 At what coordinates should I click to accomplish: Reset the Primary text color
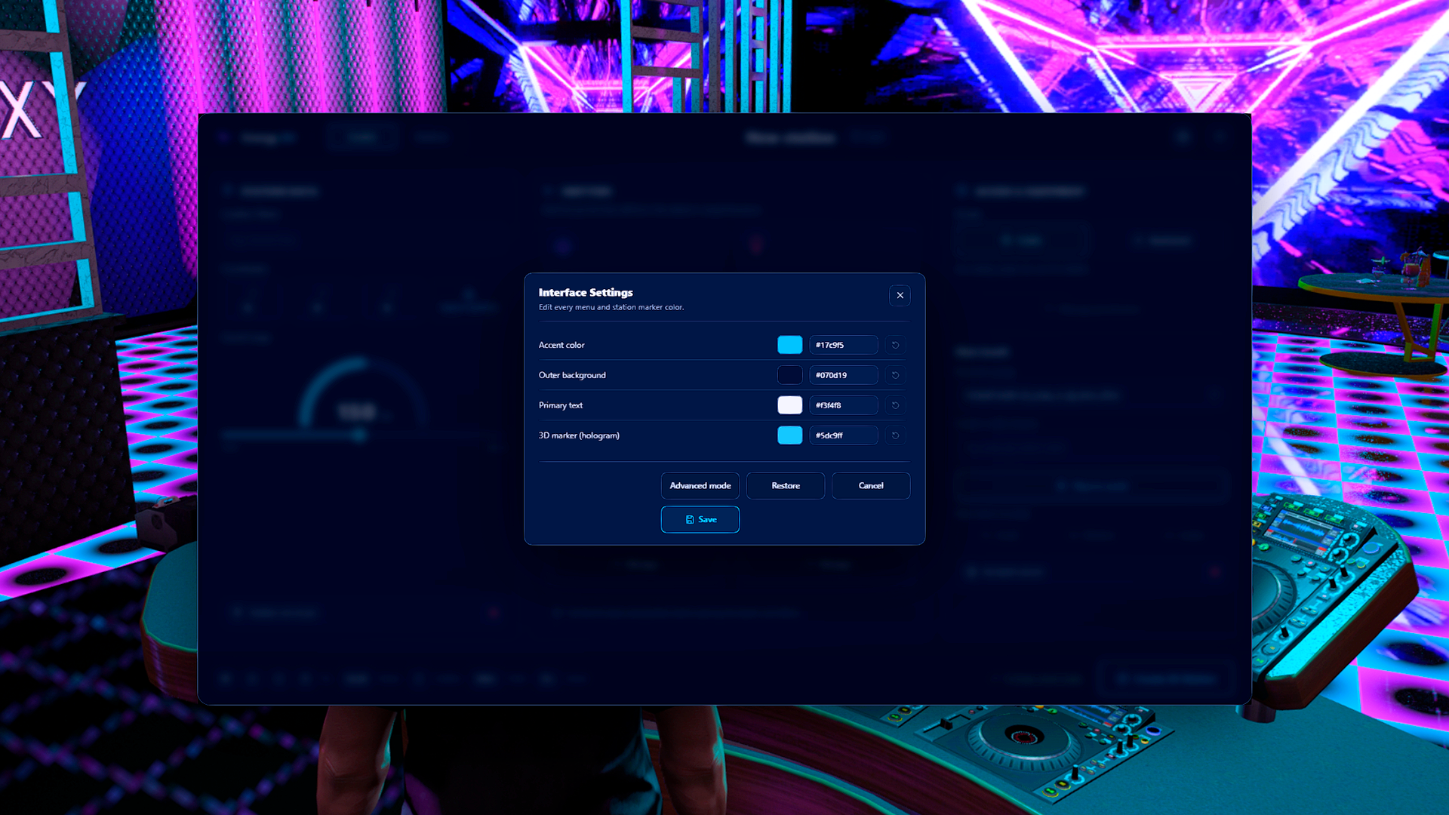[895, 405]
